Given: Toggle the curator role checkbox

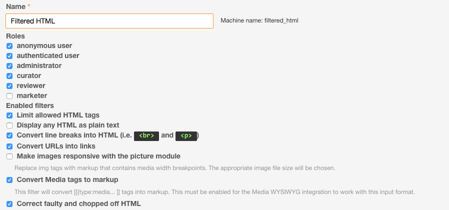Looking at the screenshot, I should pos(9,76).
